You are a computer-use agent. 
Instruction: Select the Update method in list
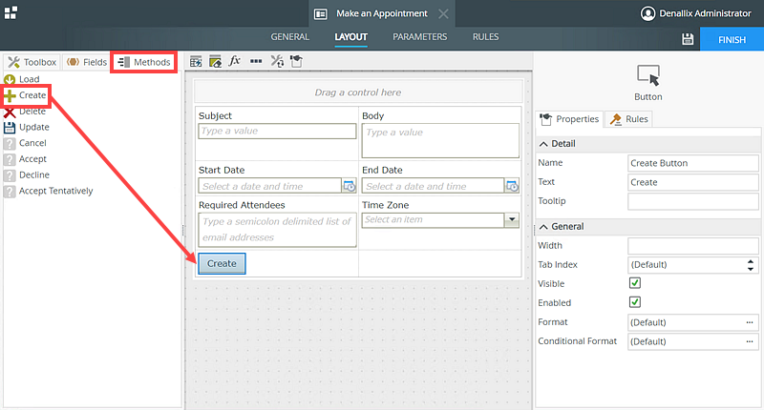[33, 127]
